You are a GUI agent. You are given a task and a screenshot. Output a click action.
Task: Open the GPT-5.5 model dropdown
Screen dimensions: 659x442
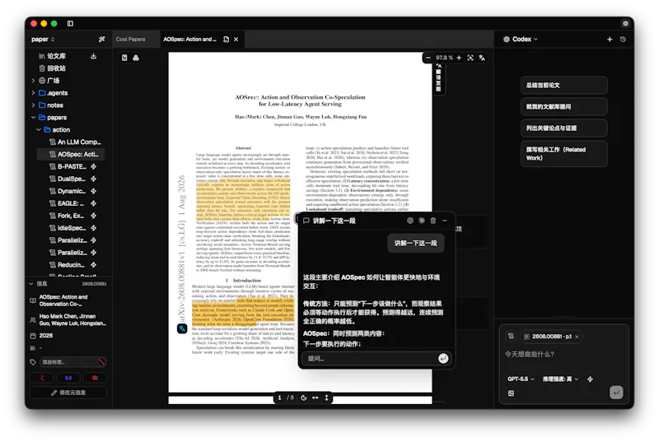point(521,379)
